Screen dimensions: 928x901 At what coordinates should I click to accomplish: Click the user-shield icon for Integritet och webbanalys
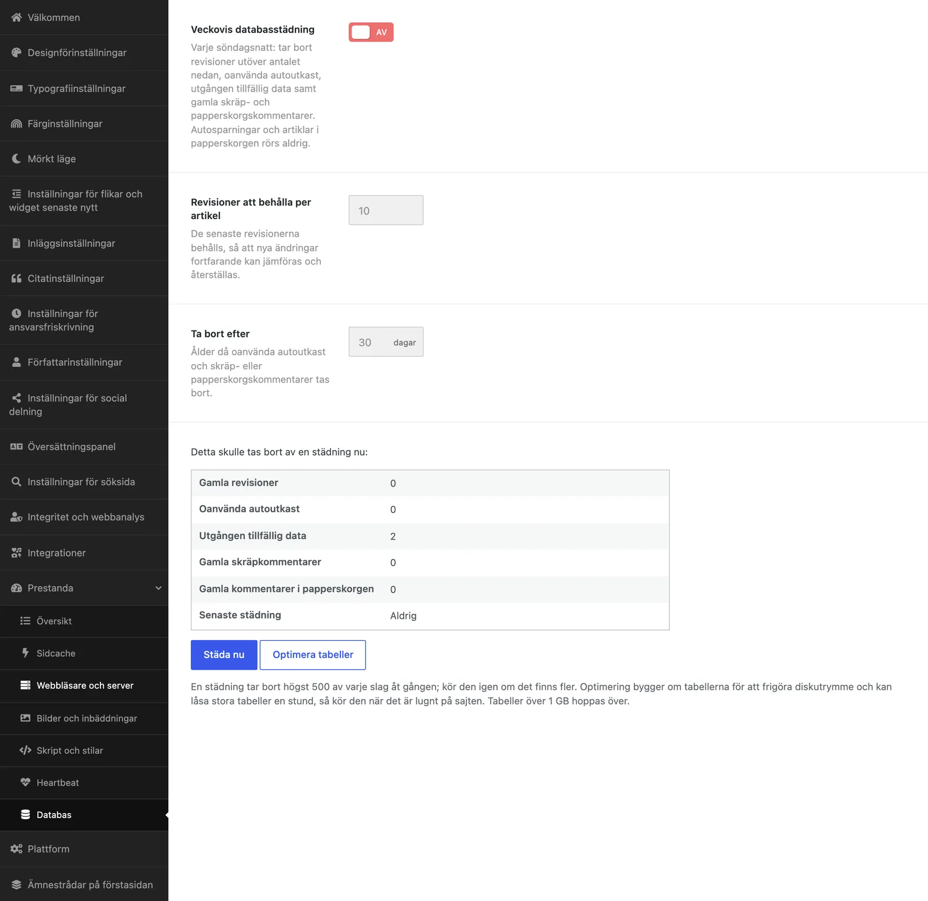coord(16,517)
